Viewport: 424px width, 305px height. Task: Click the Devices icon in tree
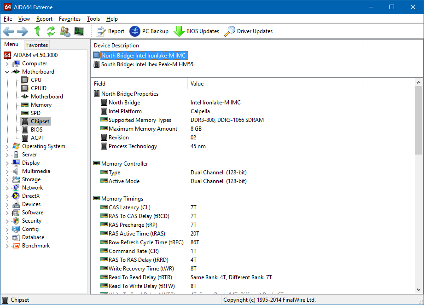tap(16, 204)
